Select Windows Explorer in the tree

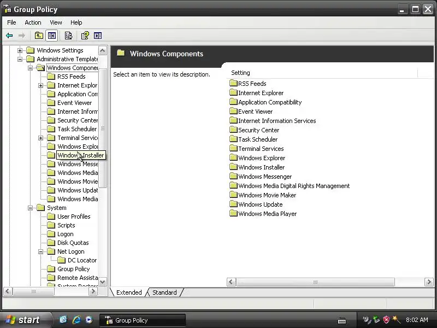pyautogui.click(x=78, y=147)
